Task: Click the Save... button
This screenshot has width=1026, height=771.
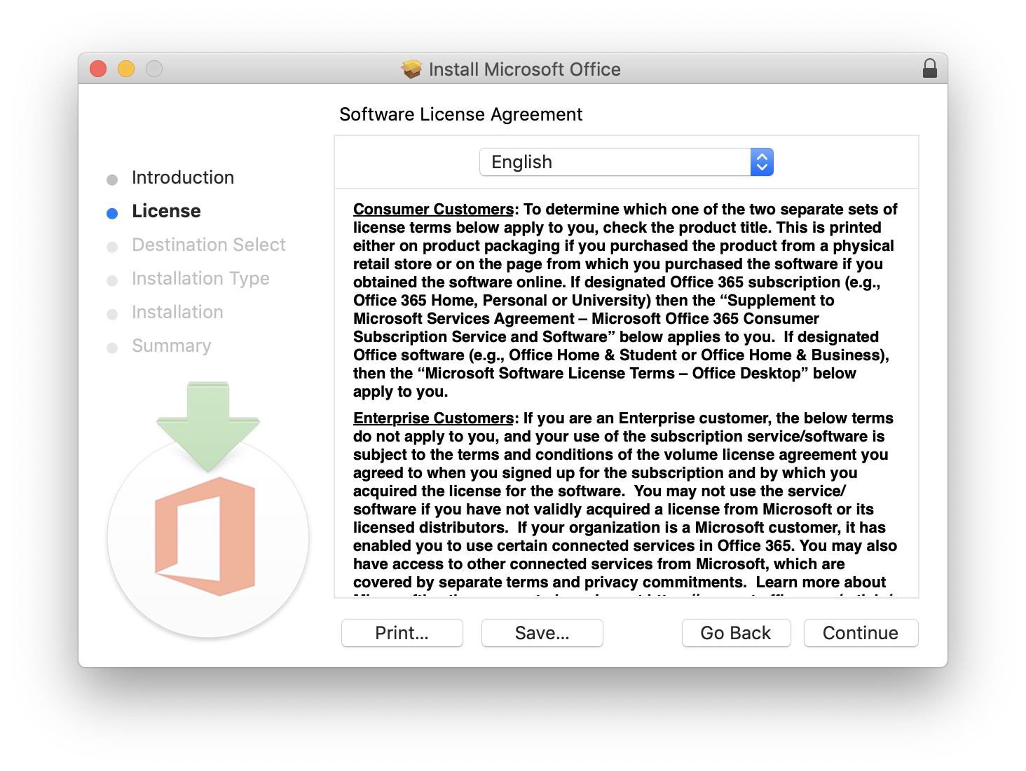Action: (x=542, y=633)
